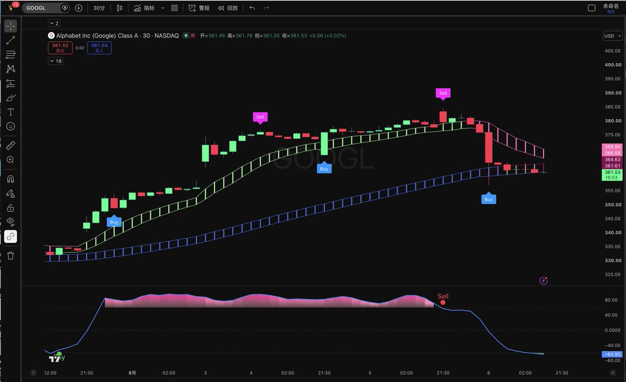The width and height of the screenshot is (626, 382).
Task: Add a symbol with the plus button
Action: point(78,8)
